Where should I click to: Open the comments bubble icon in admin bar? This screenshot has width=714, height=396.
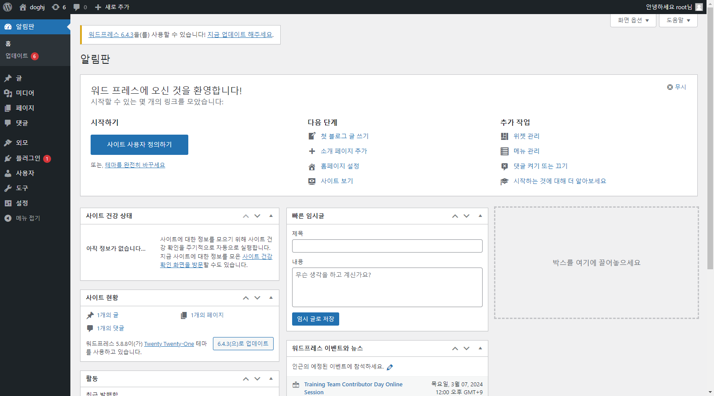point(77,7)
